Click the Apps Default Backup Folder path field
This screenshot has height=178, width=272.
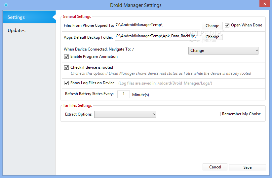coord(157,37)
